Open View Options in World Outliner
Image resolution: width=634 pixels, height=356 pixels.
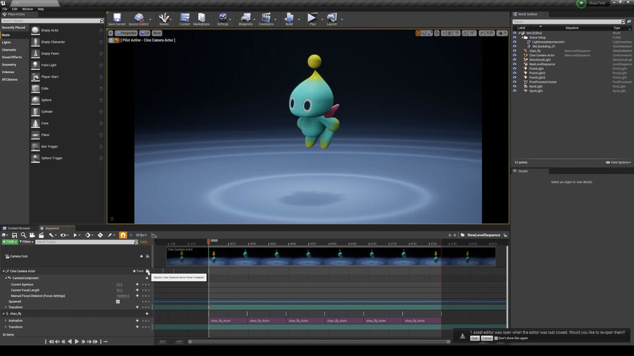(618, 163)
